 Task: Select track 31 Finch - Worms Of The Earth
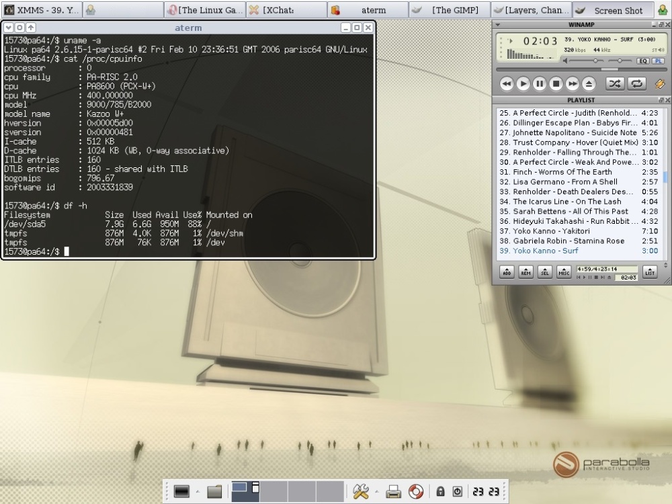[x=579, y=172]
